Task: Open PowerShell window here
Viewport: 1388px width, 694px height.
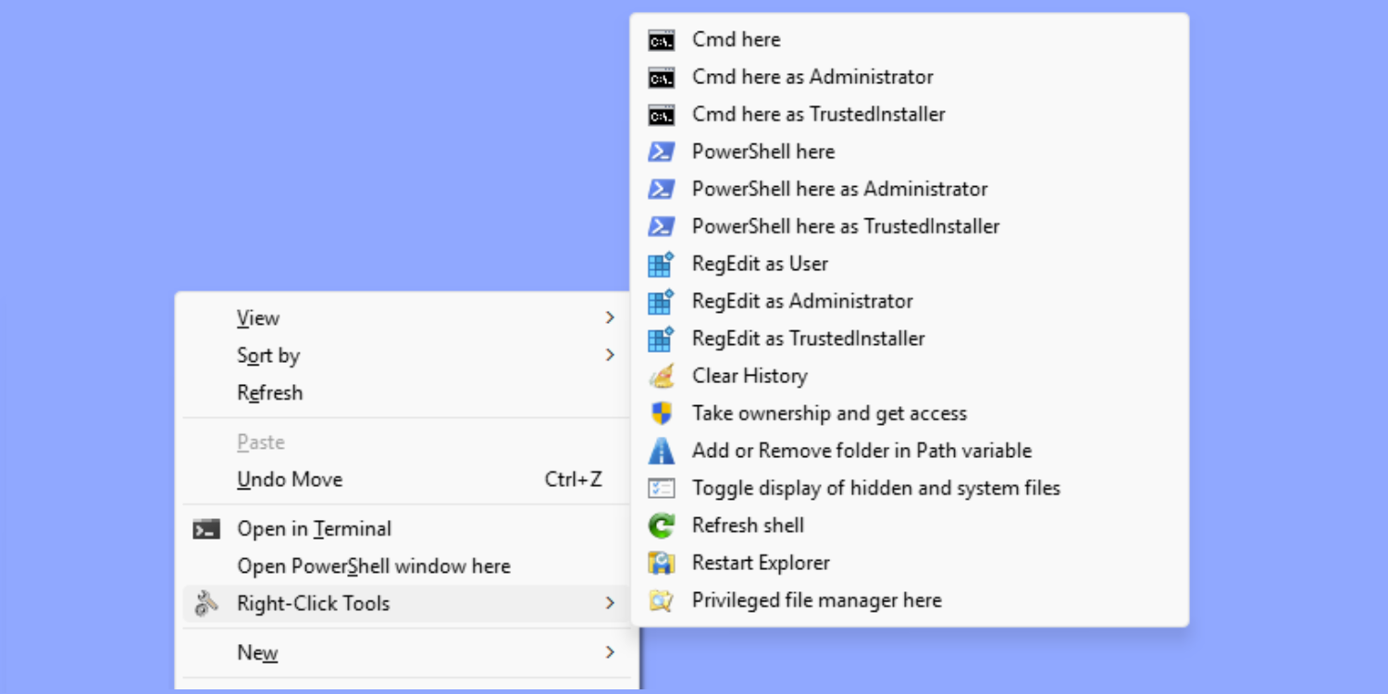Action: [374, 566]
